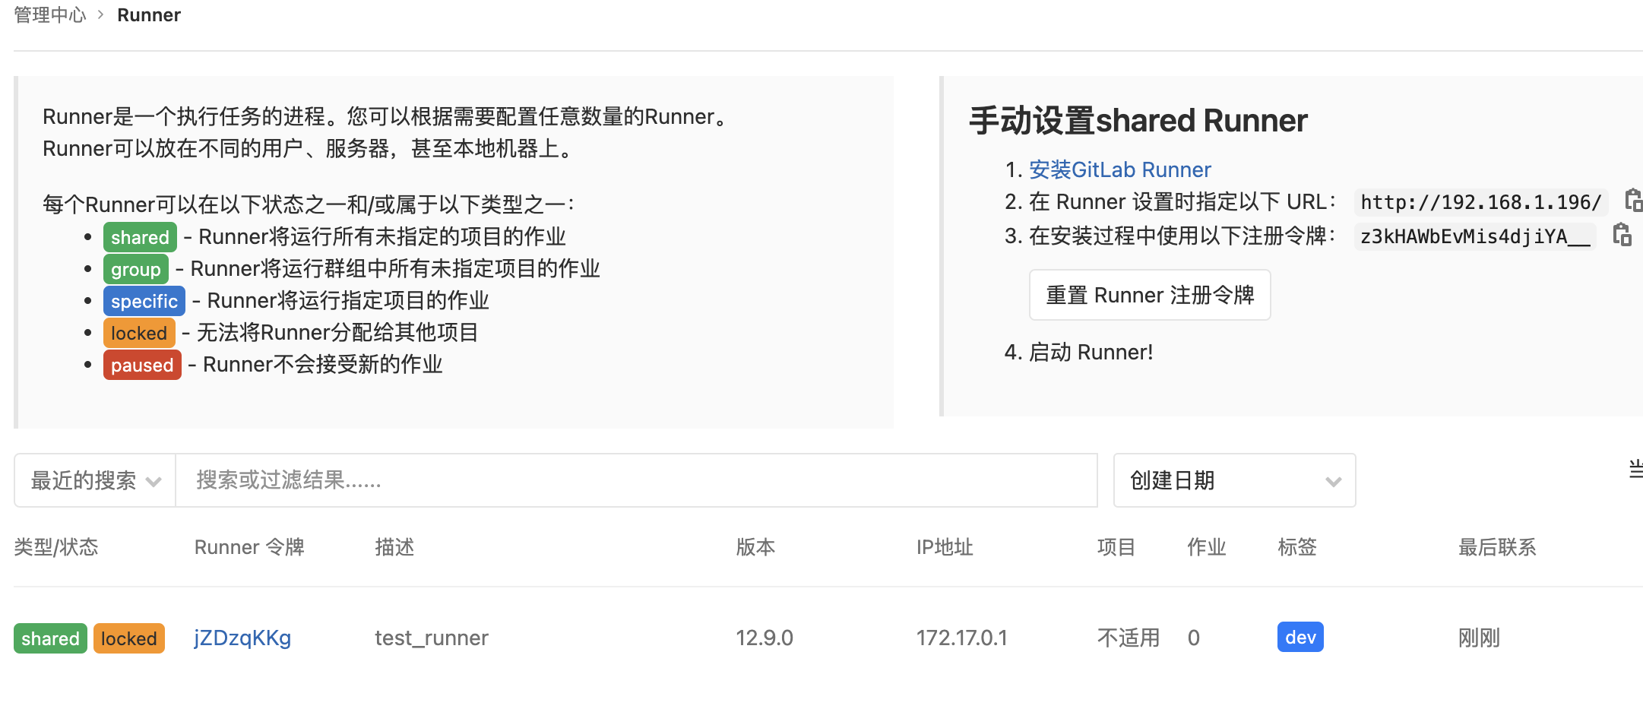Copy the Runner URL to clipboard
Image resolution: width=1643 pixels, height=728 pixels.
point(1633,201)
